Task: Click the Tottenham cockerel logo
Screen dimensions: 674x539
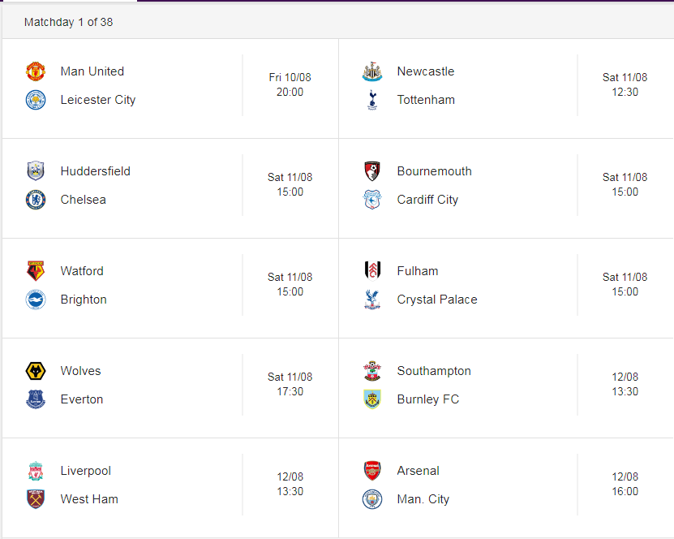Action: point(372,100)
